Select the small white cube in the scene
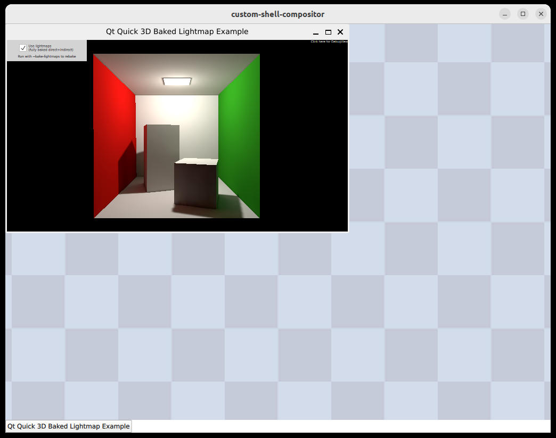Viewport: 556px width, 438px height. [195, 181]
